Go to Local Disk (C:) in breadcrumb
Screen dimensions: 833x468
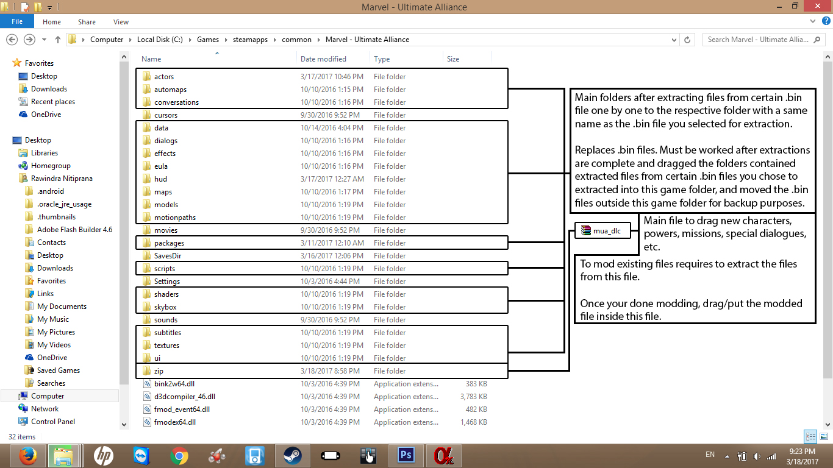tap(160, 40)
